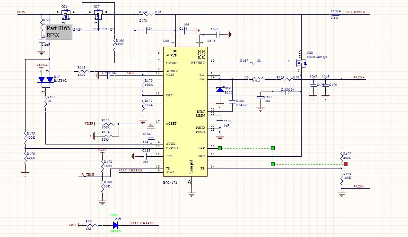Select the BAT54C value text
This screenshot has height=237, width=408.
(60, 81)
